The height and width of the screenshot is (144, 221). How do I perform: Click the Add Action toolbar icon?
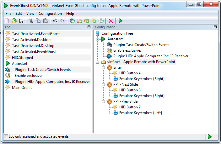coord(101,21)
